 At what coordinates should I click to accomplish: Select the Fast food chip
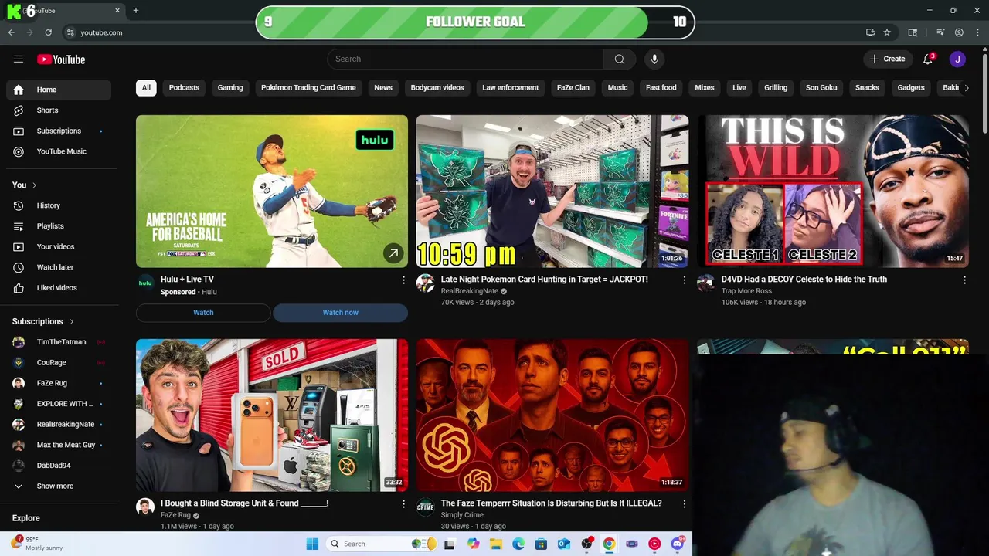(661, 88)
